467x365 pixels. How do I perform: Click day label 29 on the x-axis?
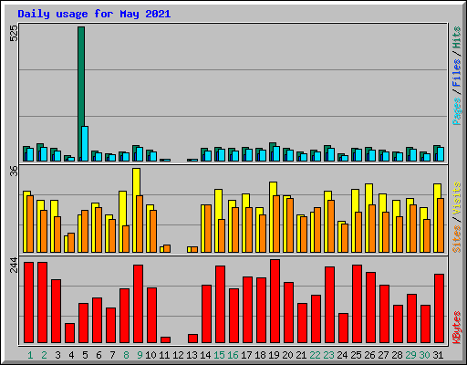point(410,355)
